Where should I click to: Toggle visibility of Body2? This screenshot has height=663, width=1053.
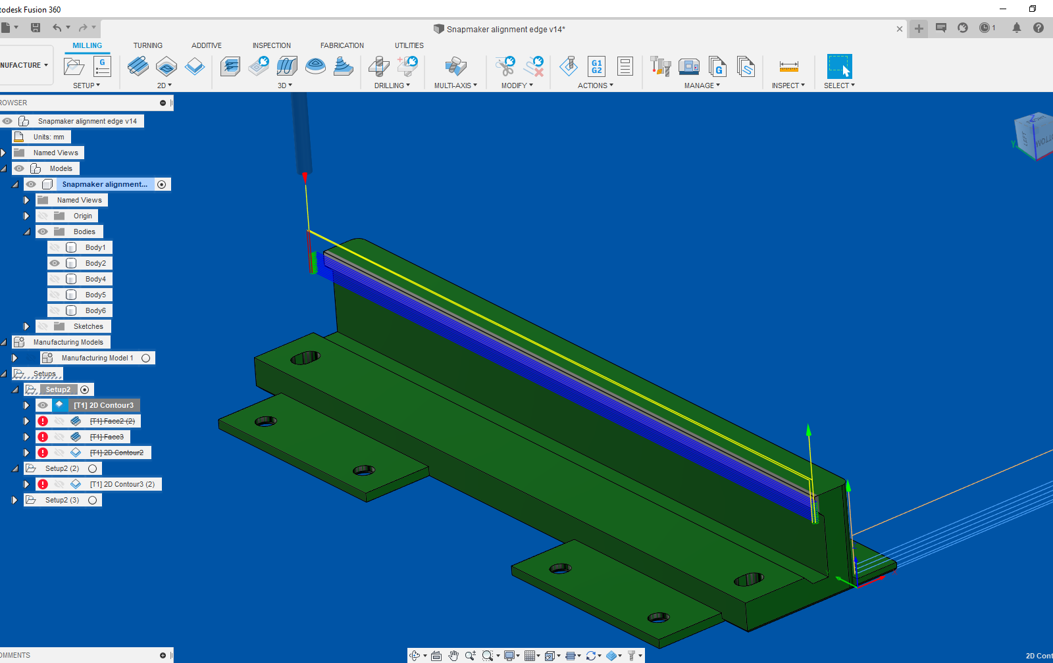55,263
